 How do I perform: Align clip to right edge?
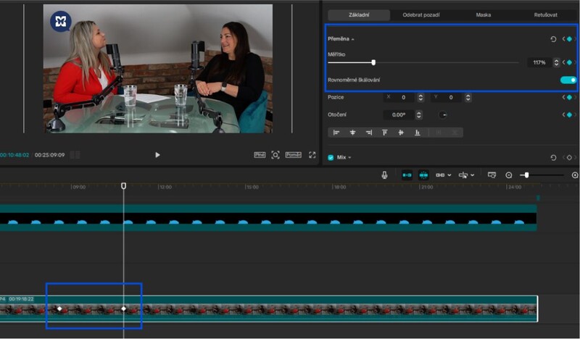pyautogui.click(x=369, y=133)
